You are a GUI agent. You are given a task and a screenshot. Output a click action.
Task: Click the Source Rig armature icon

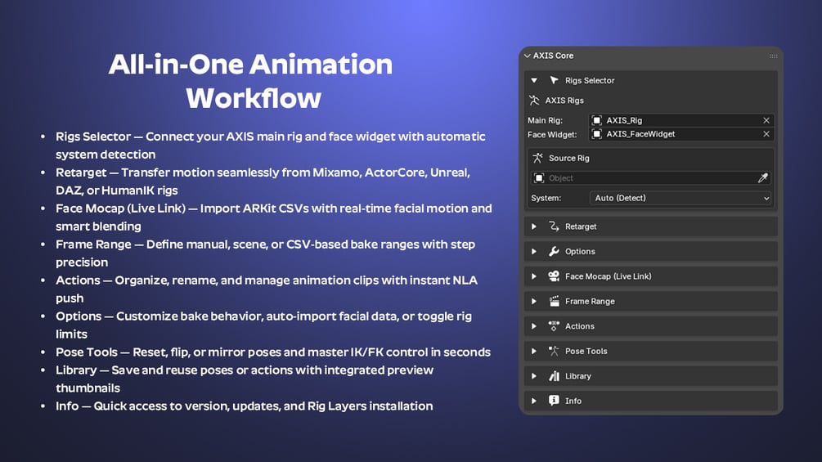click(x=538, y=158)
